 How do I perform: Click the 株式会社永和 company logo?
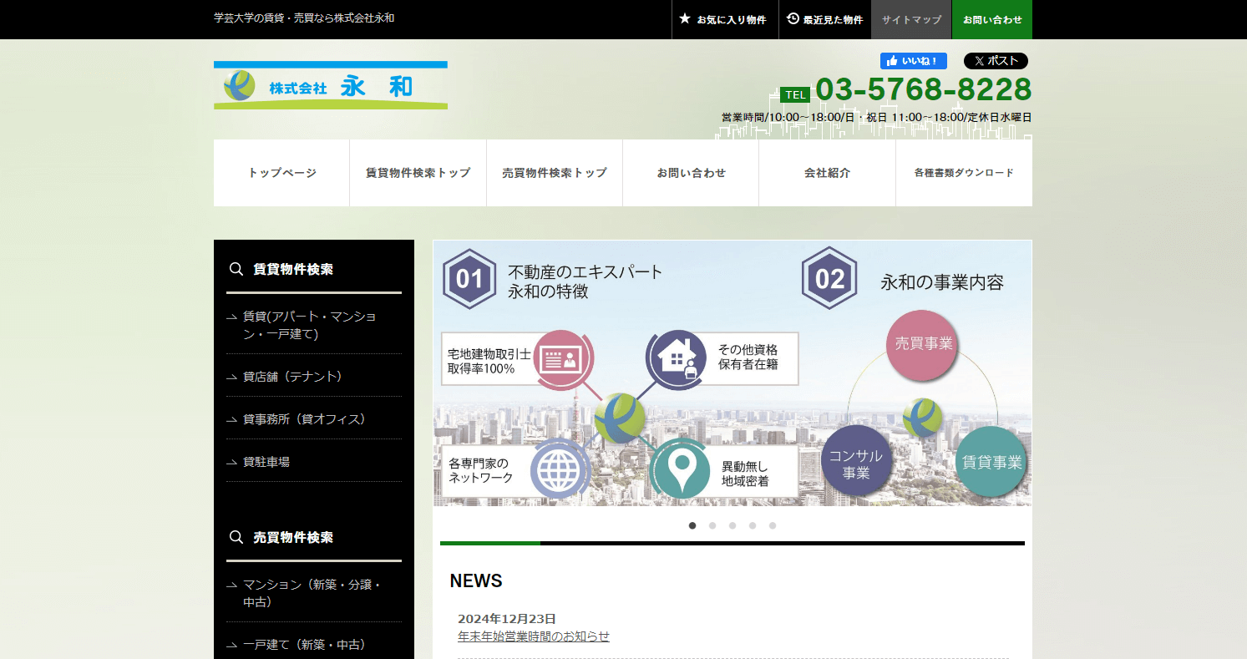pyautogui.click(x=331, y=84)
